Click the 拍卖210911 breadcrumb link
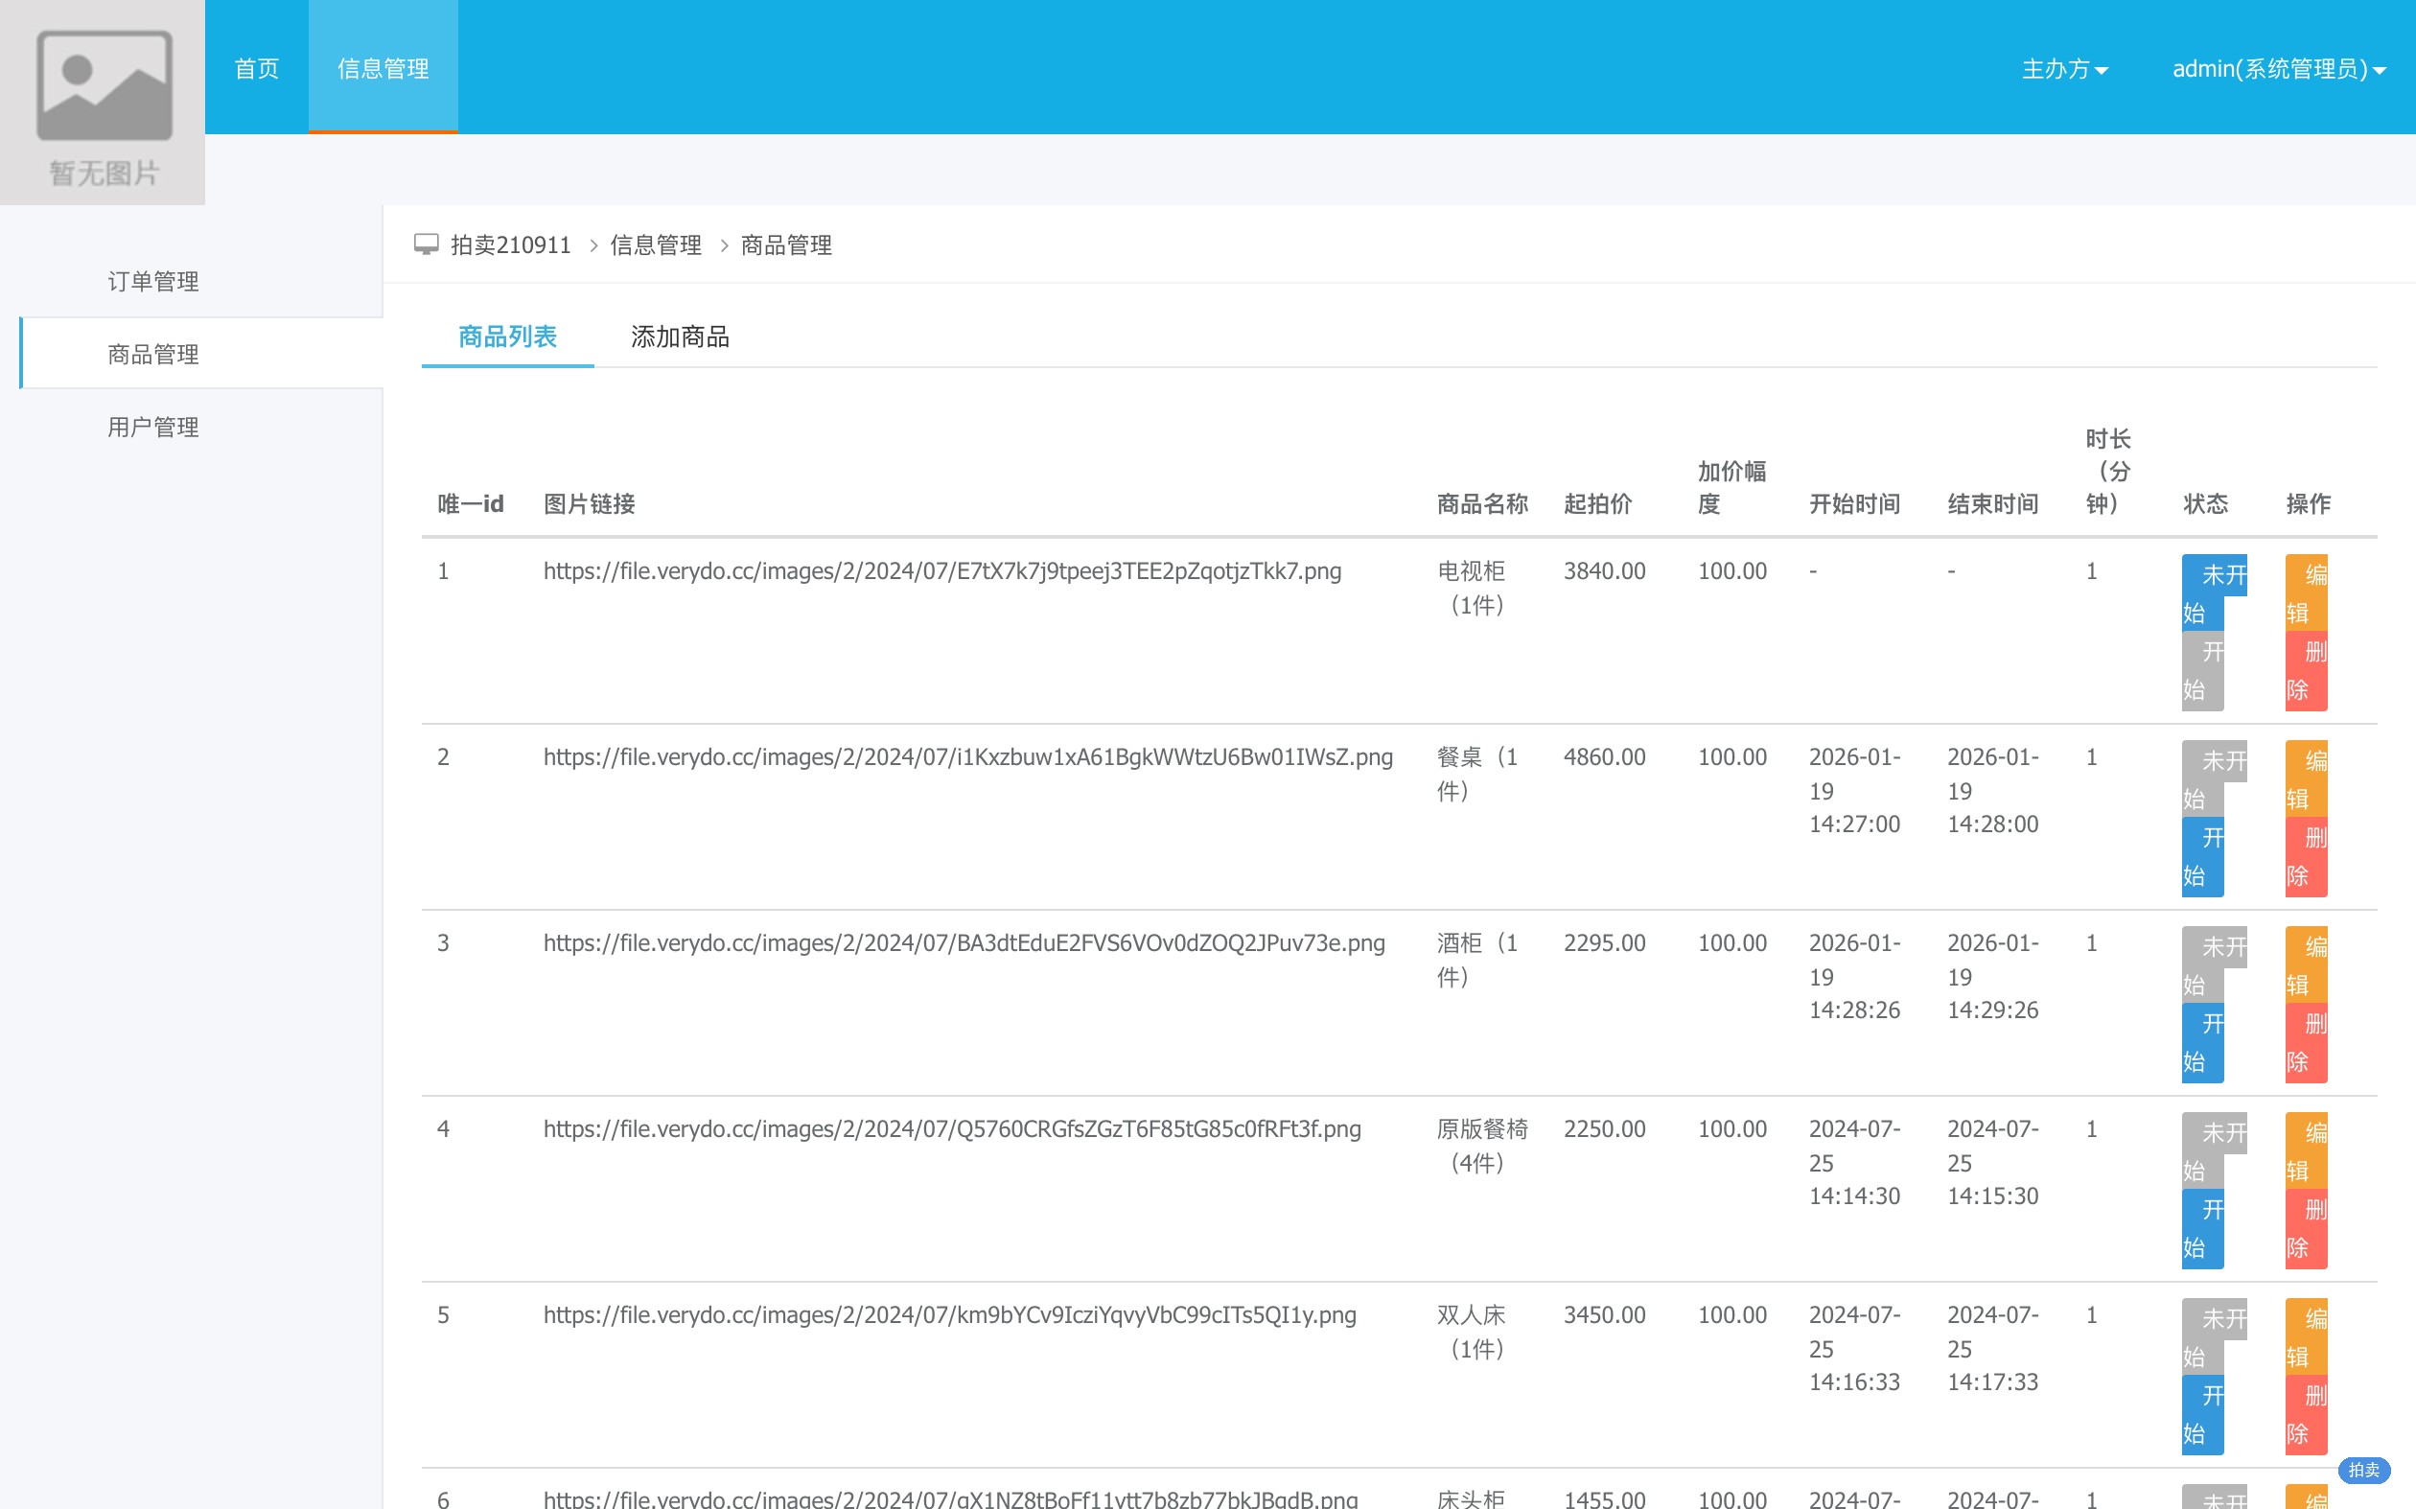 click(x=510, y=244)
